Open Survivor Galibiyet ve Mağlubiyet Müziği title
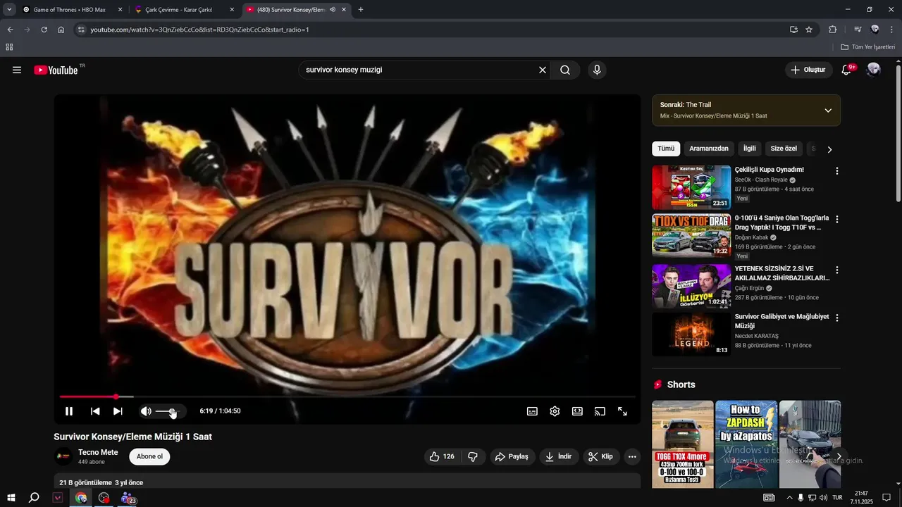The image size is (902, 507). [x=781, y=321]
